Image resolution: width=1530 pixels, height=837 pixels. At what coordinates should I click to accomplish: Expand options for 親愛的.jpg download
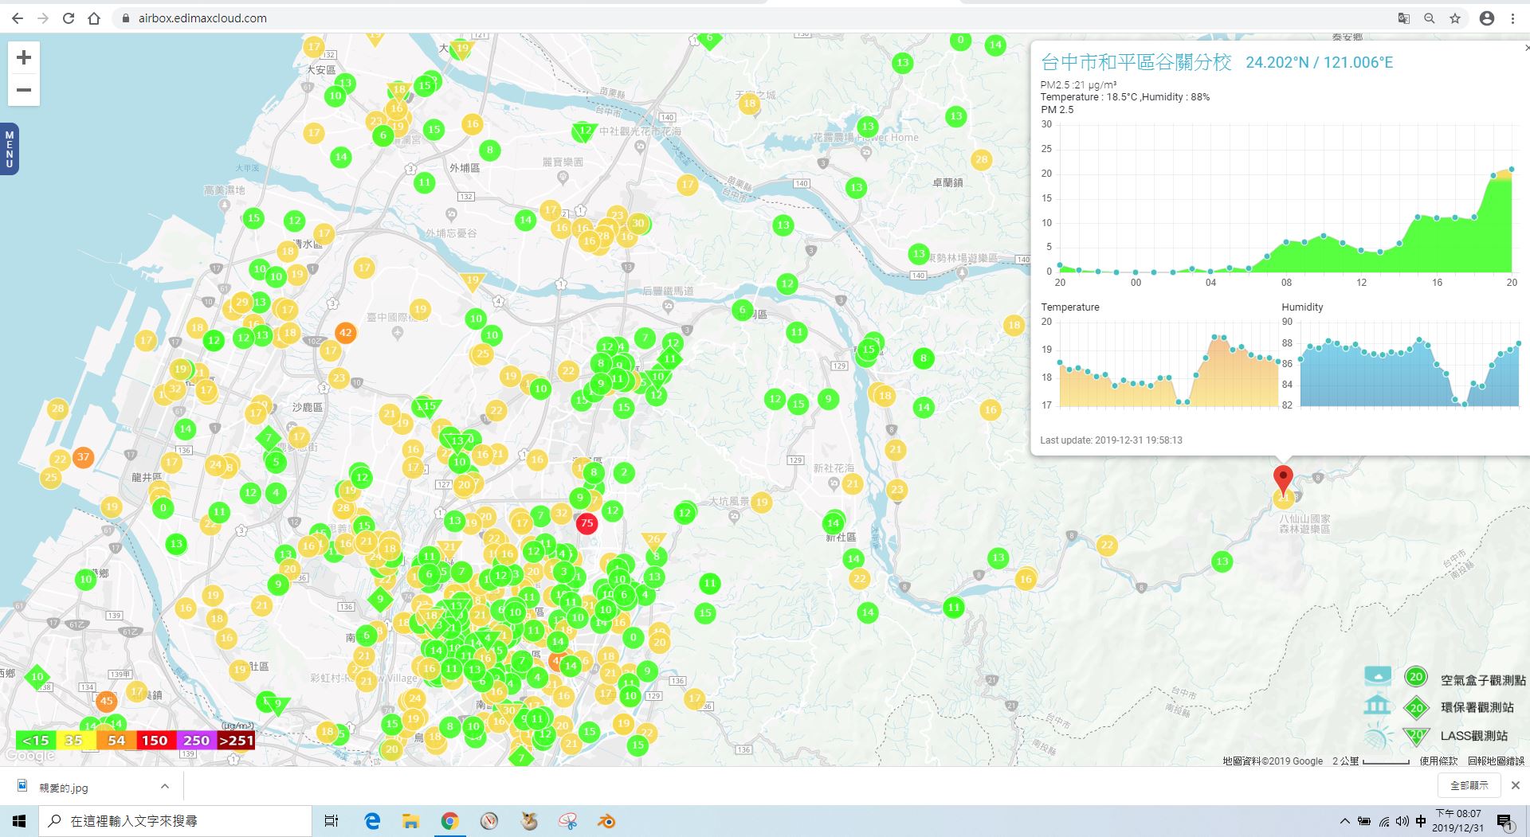click(164, 787)
